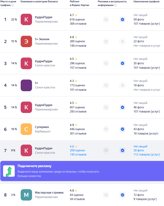Click the "Подключите рекламу" banner heading
This screenshot has height=206, width=164.
[x=35, y=166]
